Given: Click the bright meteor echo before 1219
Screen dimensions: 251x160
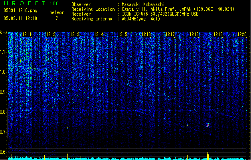Looking at the screenshot, I should click(208, 125).
